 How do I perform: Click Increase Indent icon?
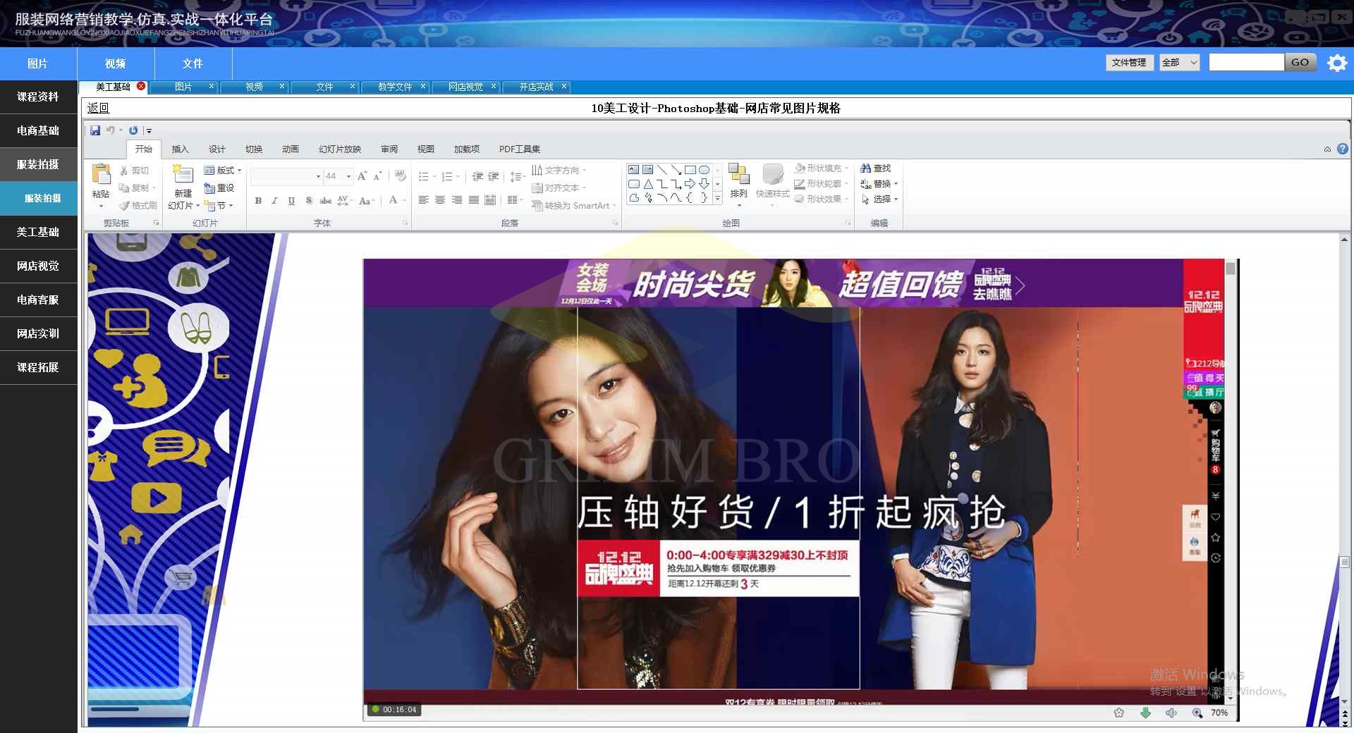pyautogui.click(x=493, y=176)
